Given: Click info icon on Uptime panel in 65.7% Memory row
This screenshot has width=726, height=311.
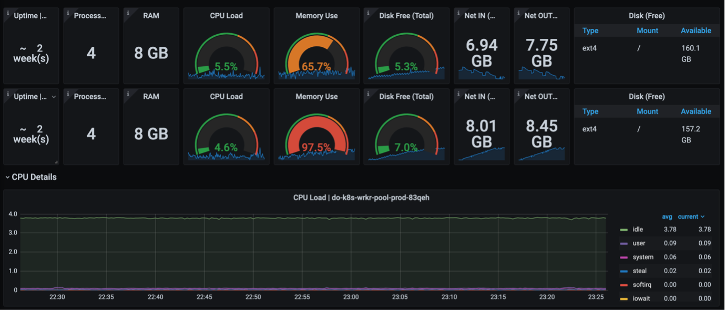Looking at the screenshot, I should click(x=8, y=13).
